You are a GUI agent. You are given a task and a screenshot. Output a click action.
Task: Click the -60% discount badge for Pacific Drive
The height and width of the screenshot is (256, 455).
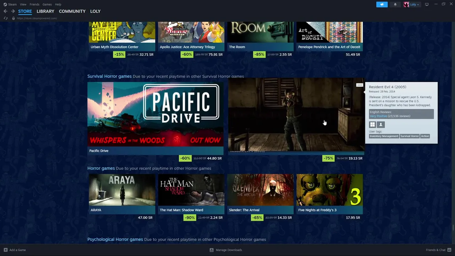point(185,158)
